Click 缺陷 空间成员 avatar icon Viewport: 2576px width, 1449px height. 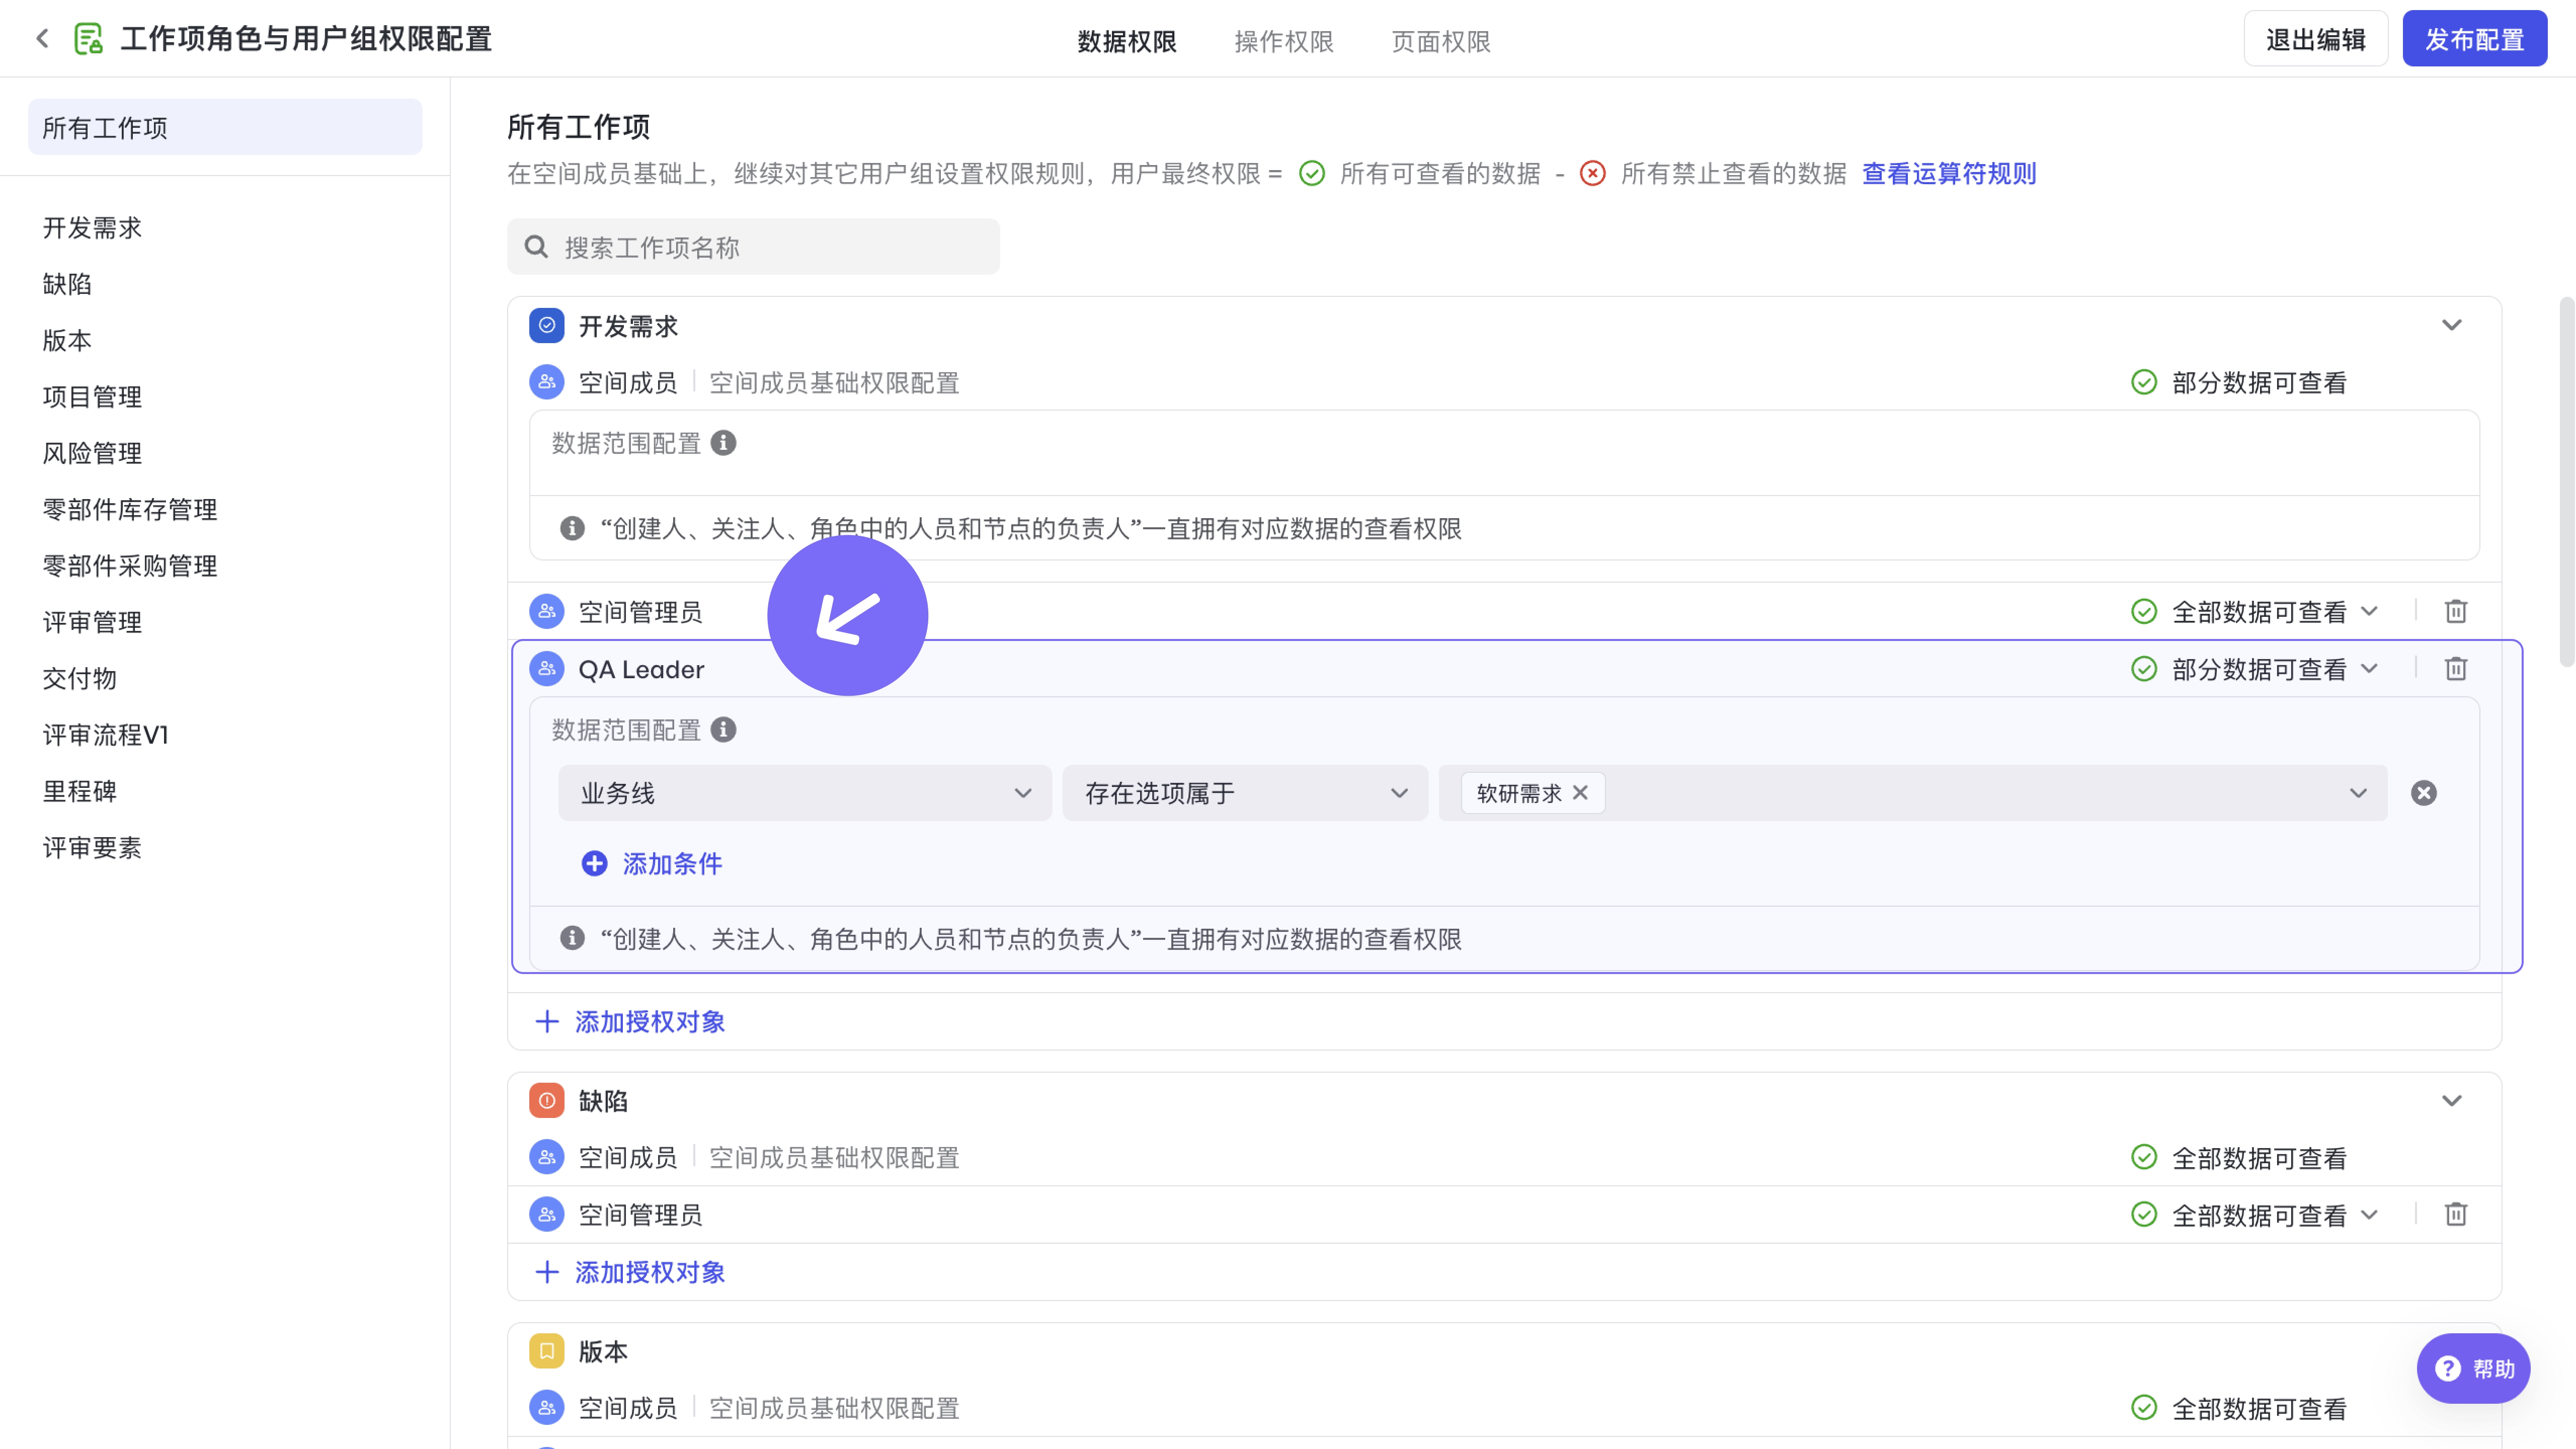[x=547, y=1157]
